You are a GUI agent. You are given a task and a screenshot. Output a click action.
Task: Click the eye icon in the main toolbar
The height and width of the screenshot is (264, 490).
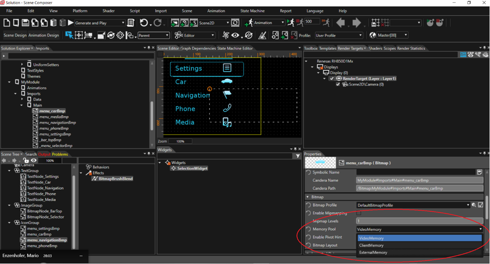236,35
